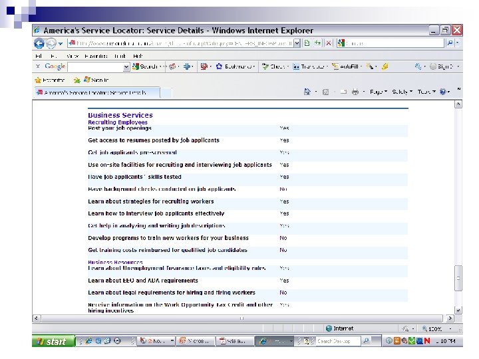Screen dimensions: 479x359
Task: Click in the Search Desktop taskbar field
Action: tap(337, 341)
